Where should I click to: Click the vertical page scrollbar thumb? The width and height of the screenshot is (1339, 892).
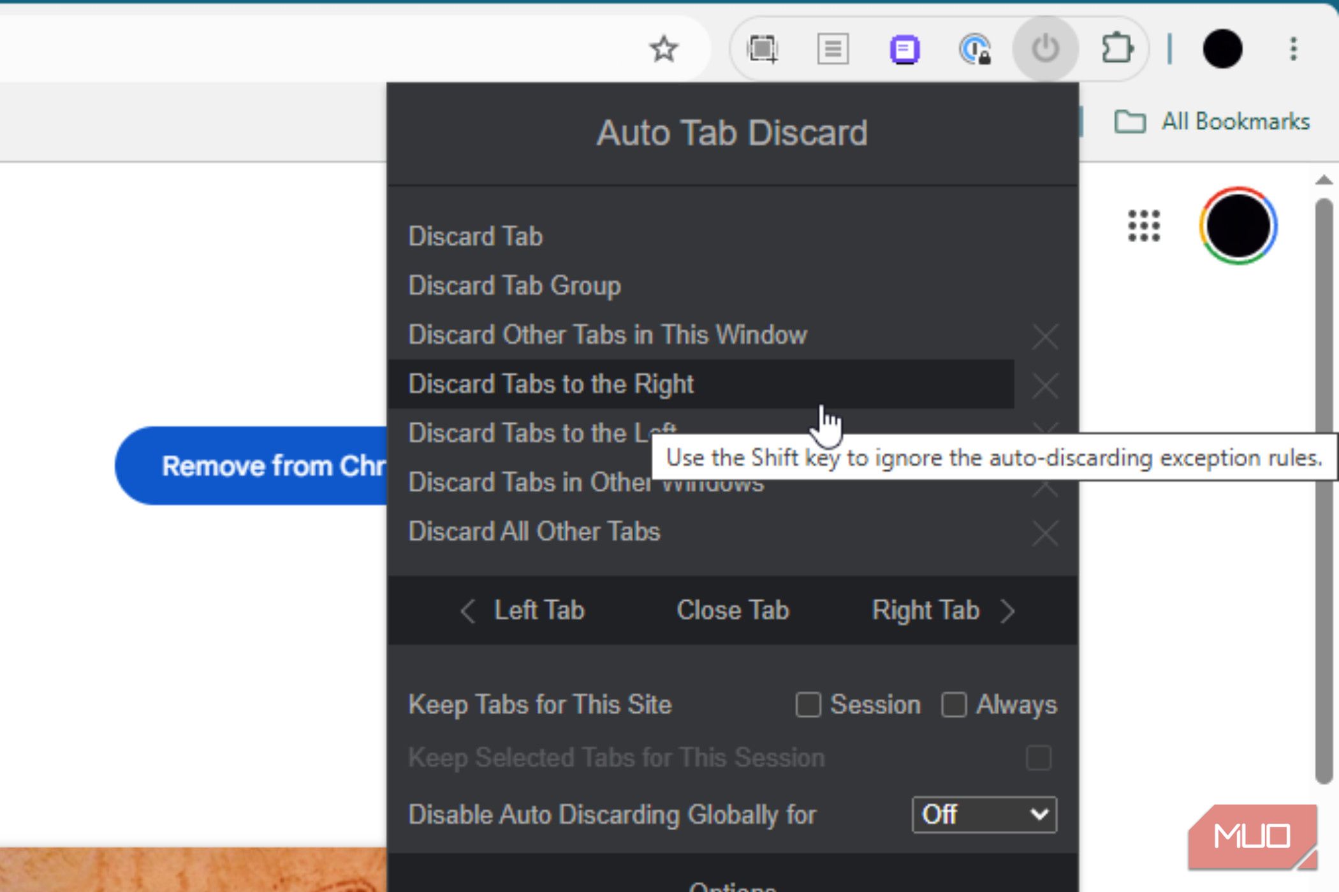coord(1324,491)
